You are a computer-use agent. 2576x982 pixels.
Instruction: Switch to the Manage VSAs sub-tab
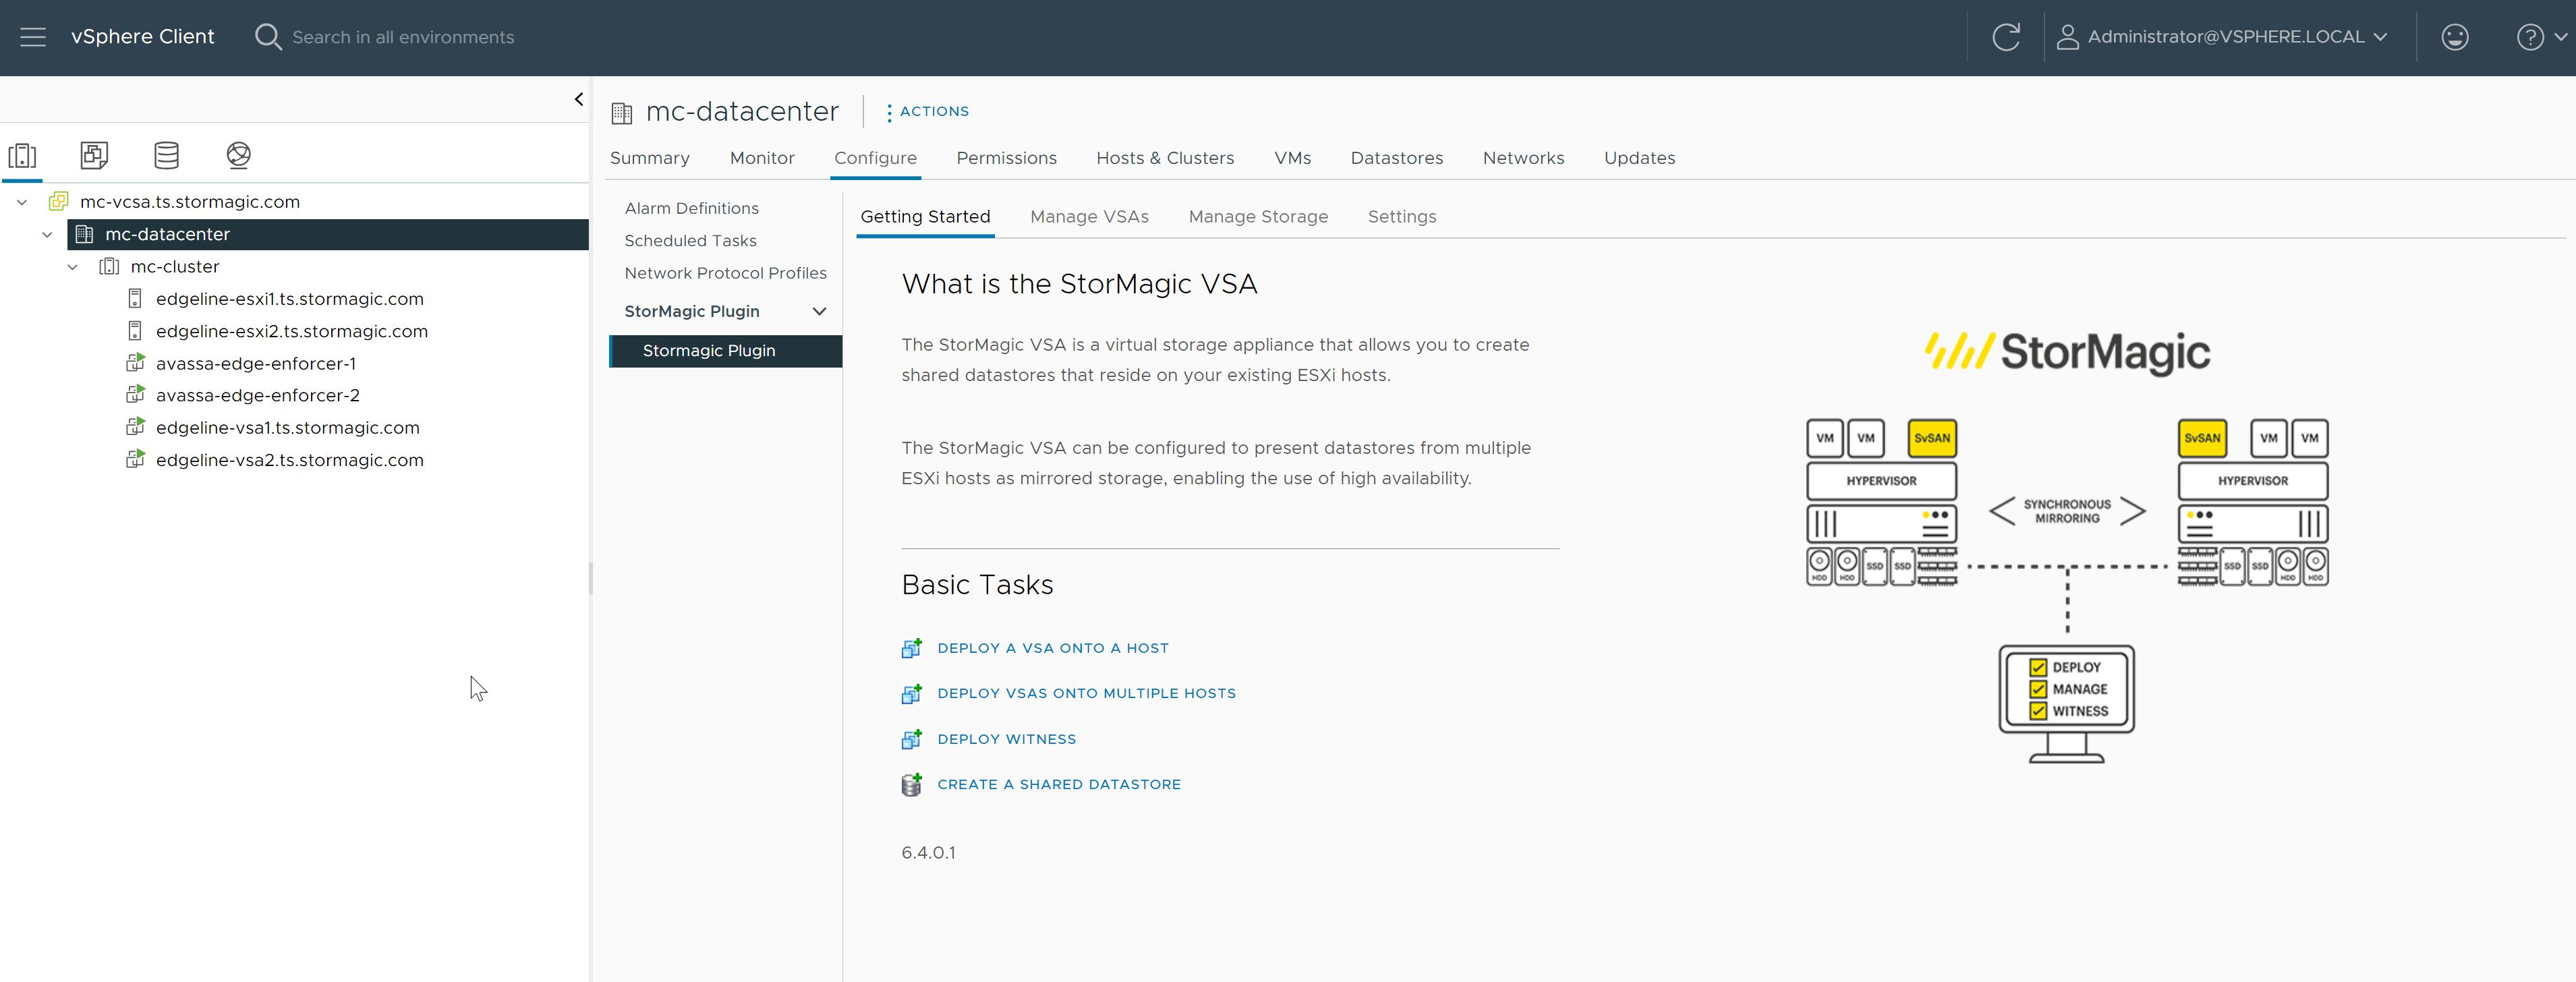coord(1089,217)
